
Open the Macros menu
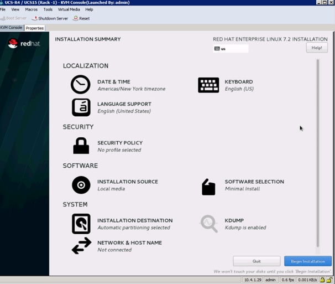tap(31, 9)
